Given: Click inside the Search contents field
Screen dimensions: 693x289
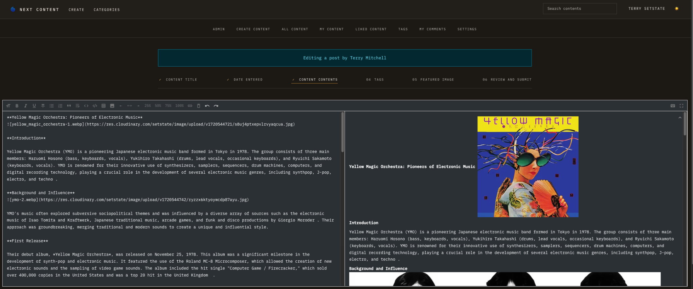Looking at the screenshot, I should tap(580, 9).
